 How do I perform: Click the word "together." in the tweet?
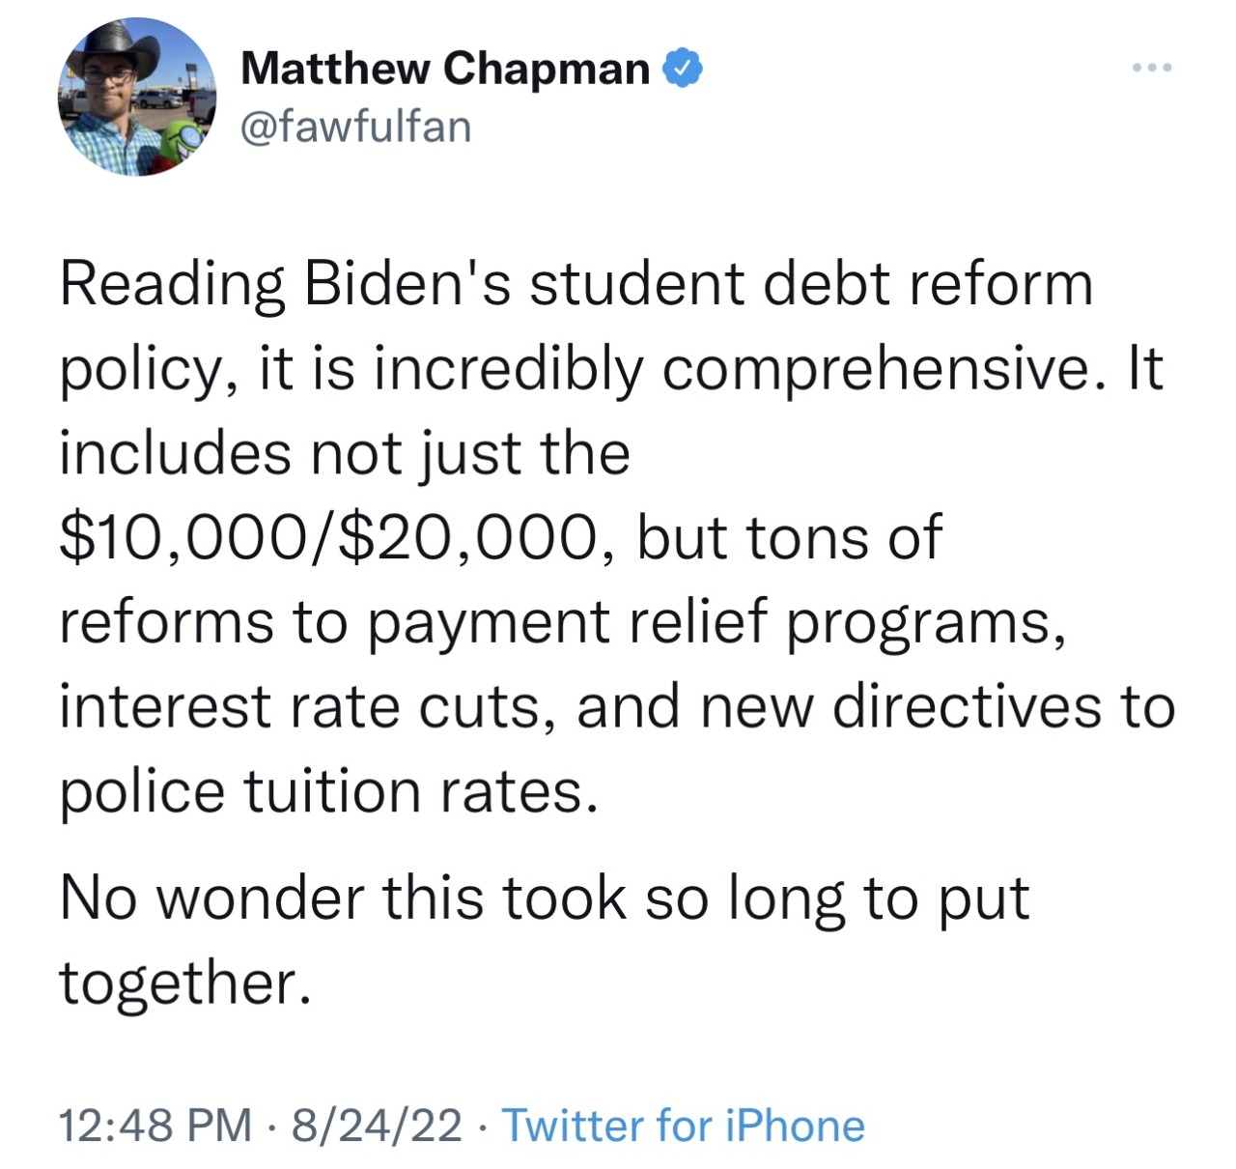[185, 983]
